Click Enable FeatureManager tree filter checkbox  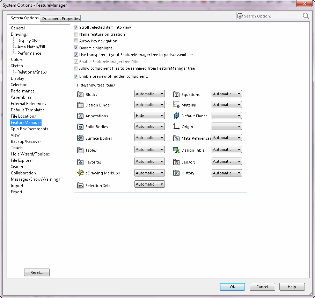tap(76, 61)
